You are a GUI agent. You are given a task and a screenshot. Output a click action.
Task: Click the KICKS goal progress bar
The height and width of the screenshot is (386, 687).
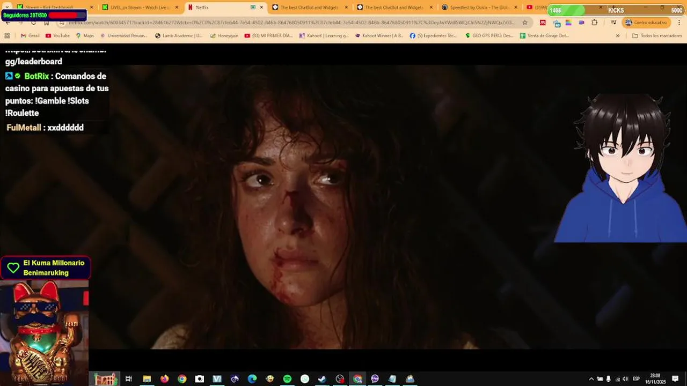tap(616, 10)
